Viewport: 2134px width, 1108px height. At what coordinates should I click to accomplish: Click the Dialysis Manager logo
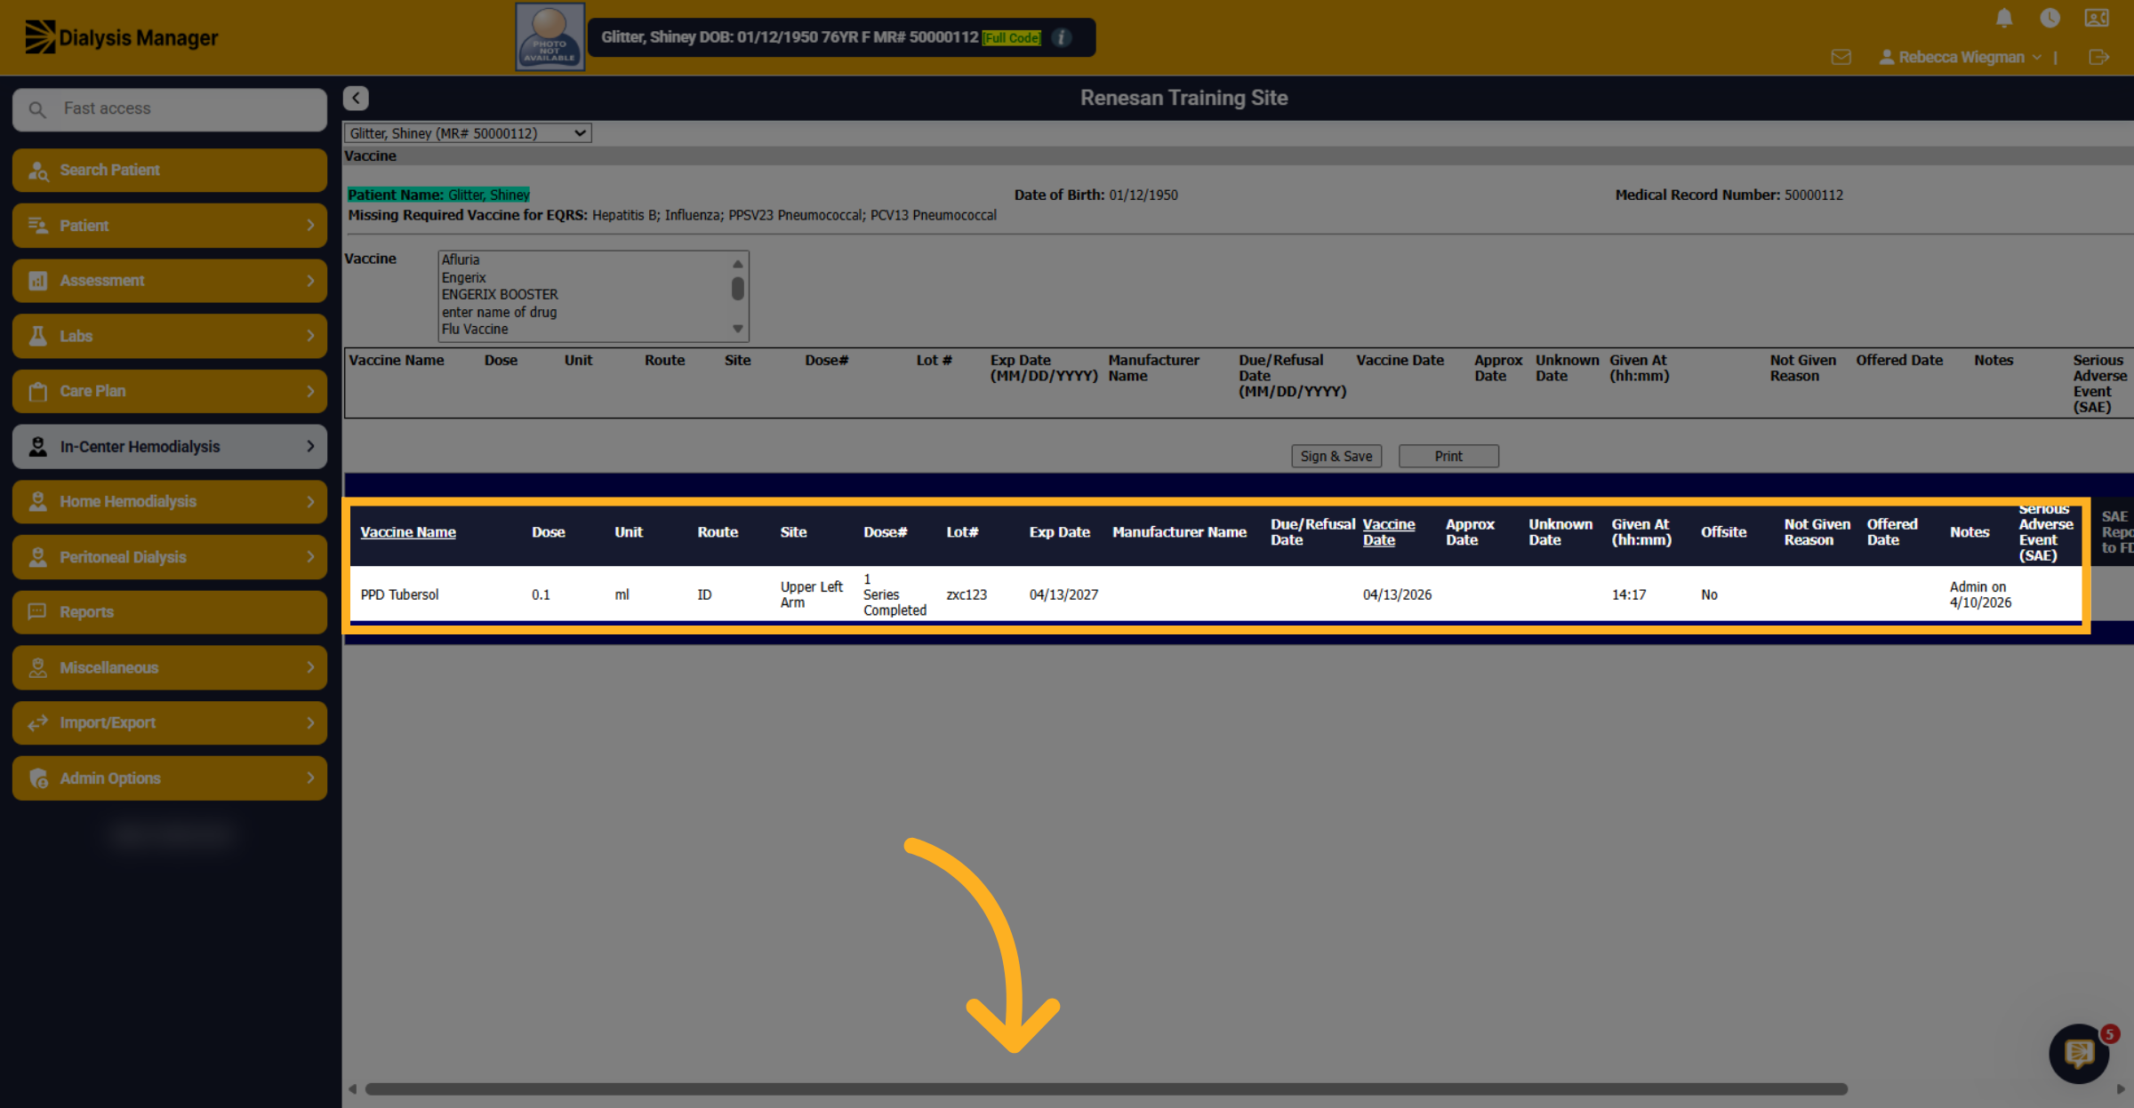[122, 37]
